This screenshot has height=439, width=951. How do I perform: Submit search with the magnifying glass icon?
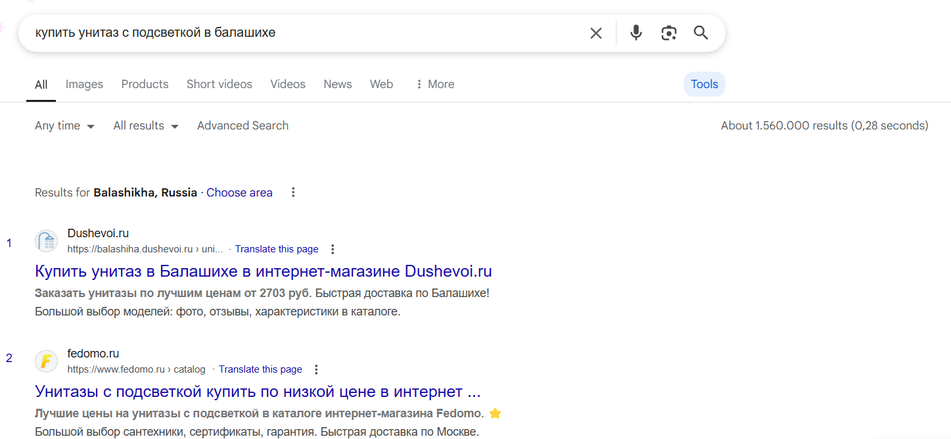[x=701, y=33]
